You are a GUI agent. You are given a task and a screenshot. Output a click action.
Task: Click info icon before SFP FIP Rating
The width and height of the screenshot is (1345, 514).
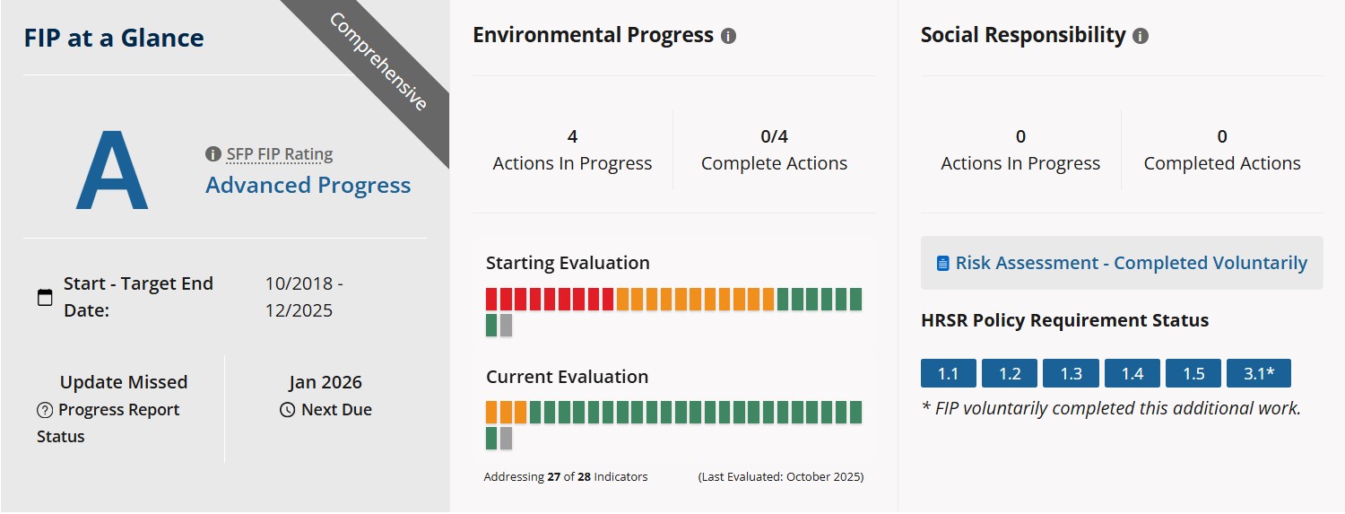[x=213, y=154]
